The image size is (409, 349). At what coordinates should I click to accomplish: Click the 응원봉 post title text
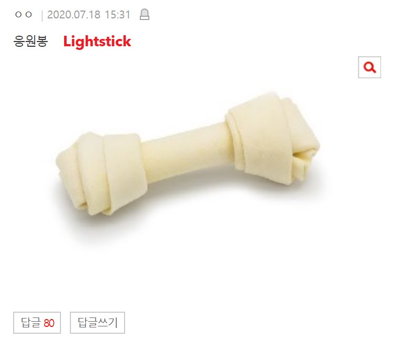pos(30,41)
